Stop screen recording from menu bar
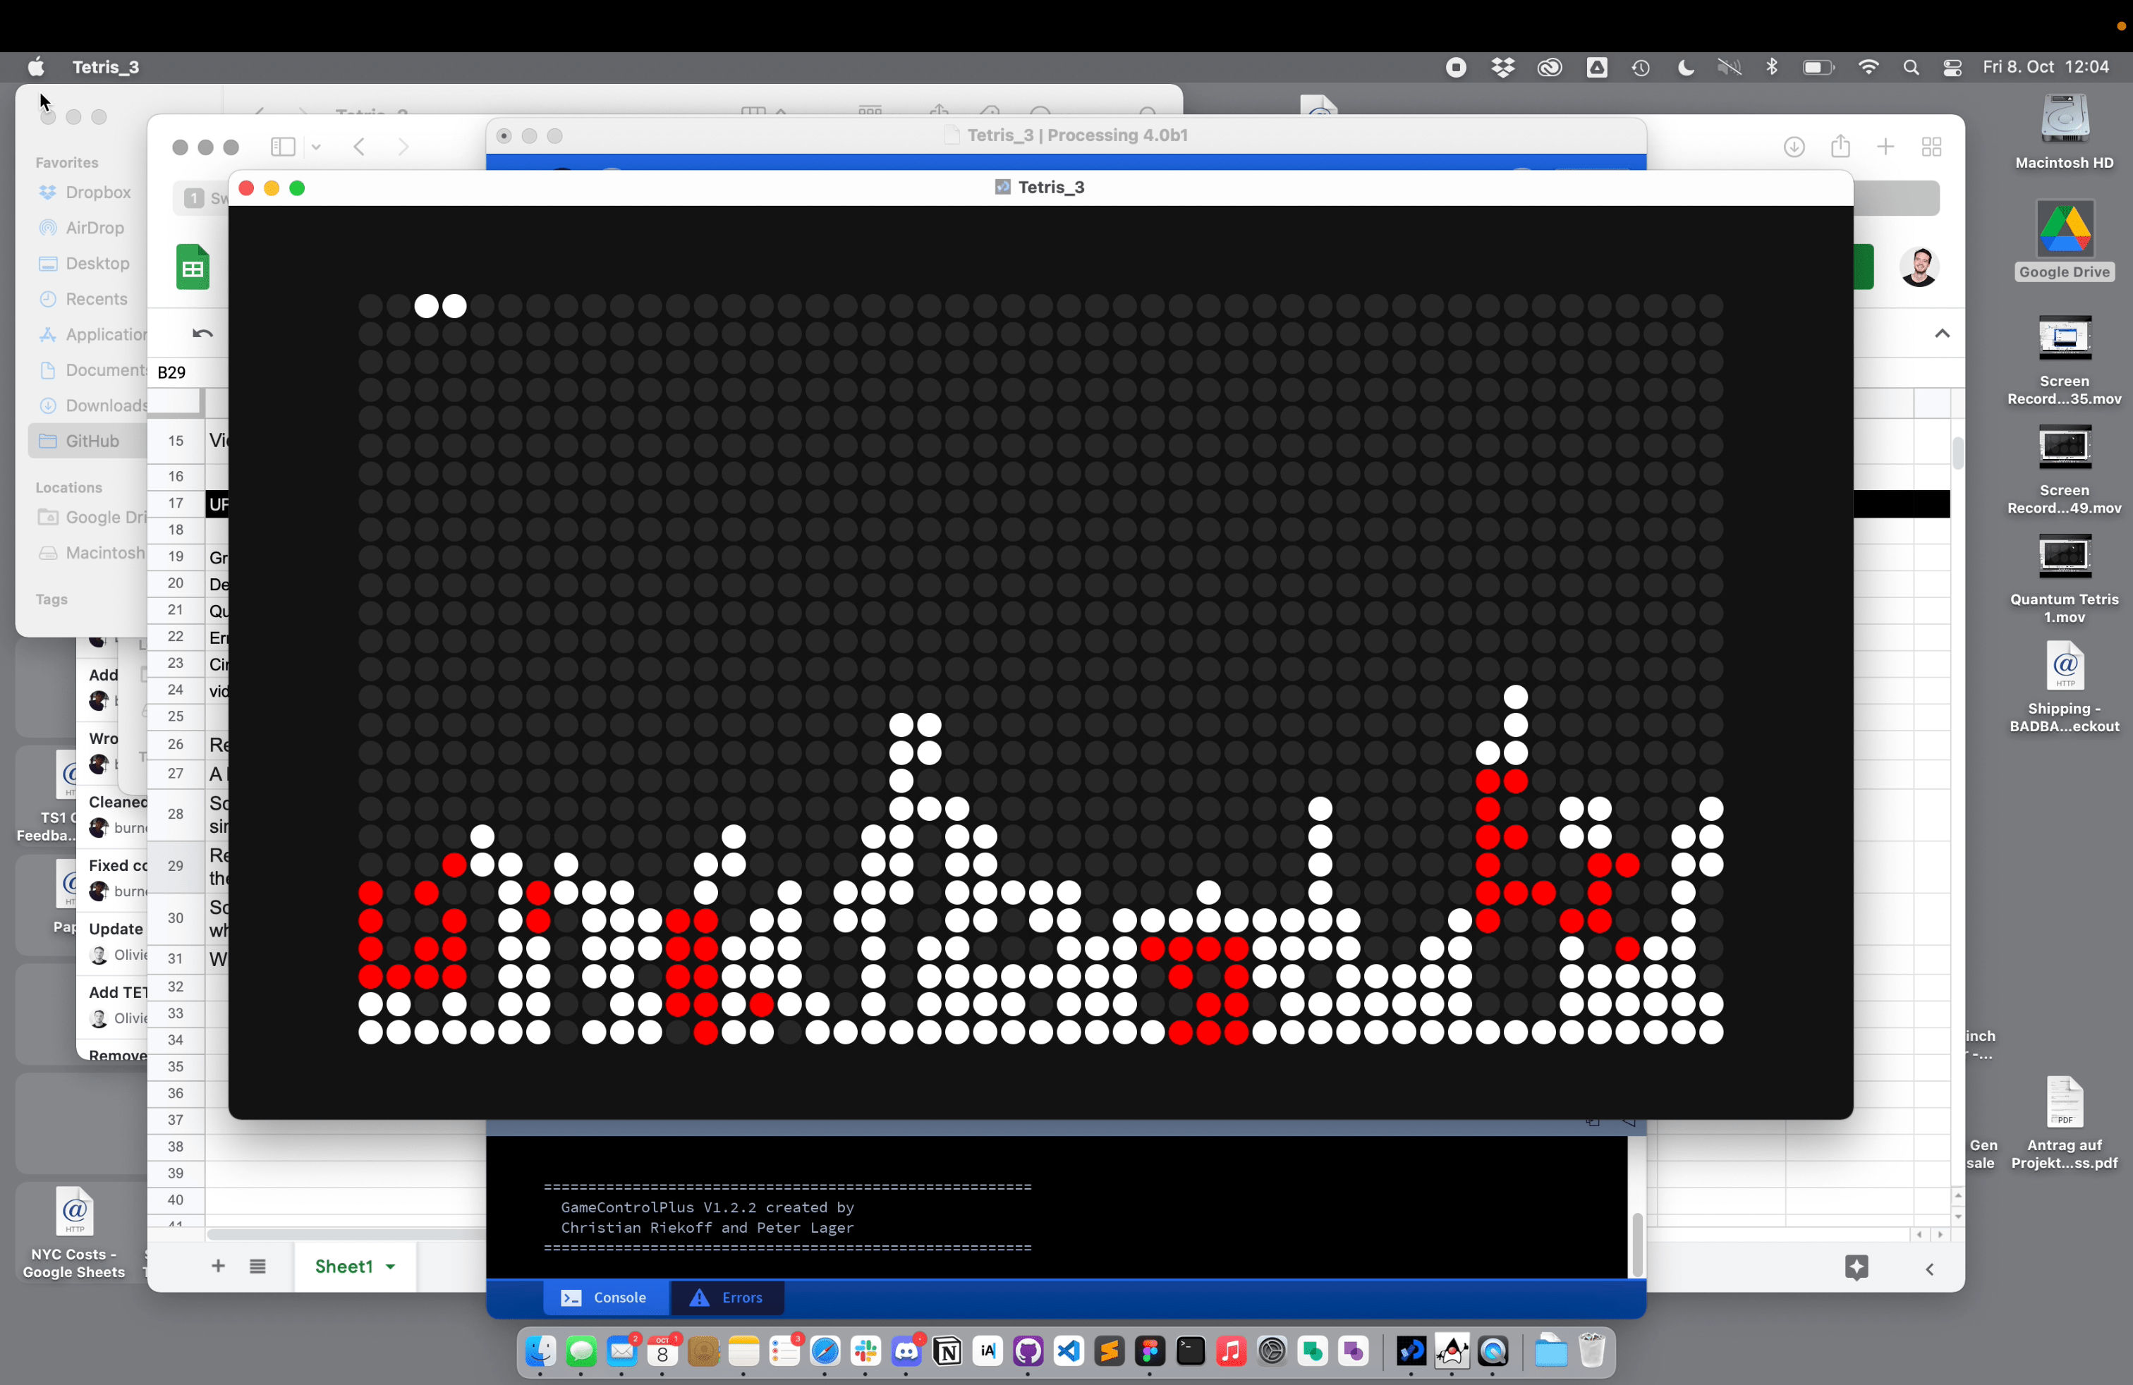Image resolution: width=2133 pixels, height=1385 pixels. [x=1457, y=67]
